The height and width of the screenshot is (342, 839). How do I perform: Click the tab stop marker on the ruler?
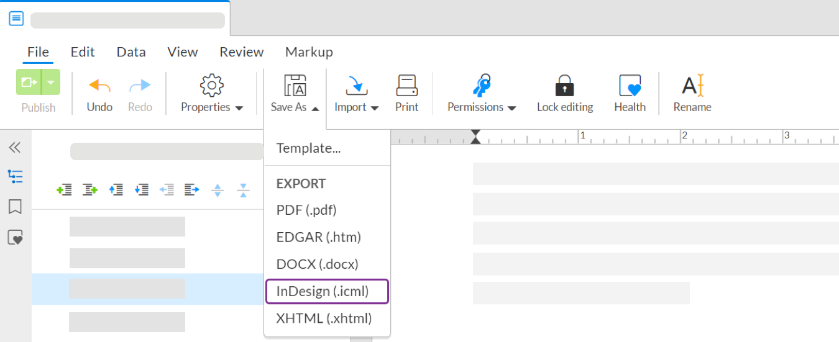pyautogui.click(x=475, y=137)
